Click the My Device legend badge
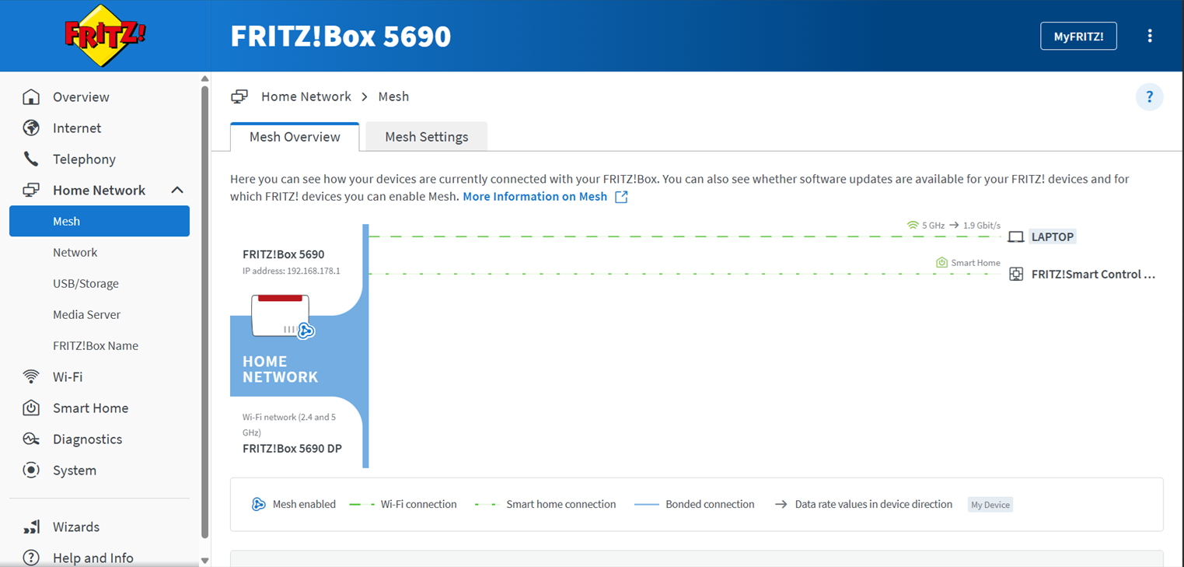 pos(990,505)
